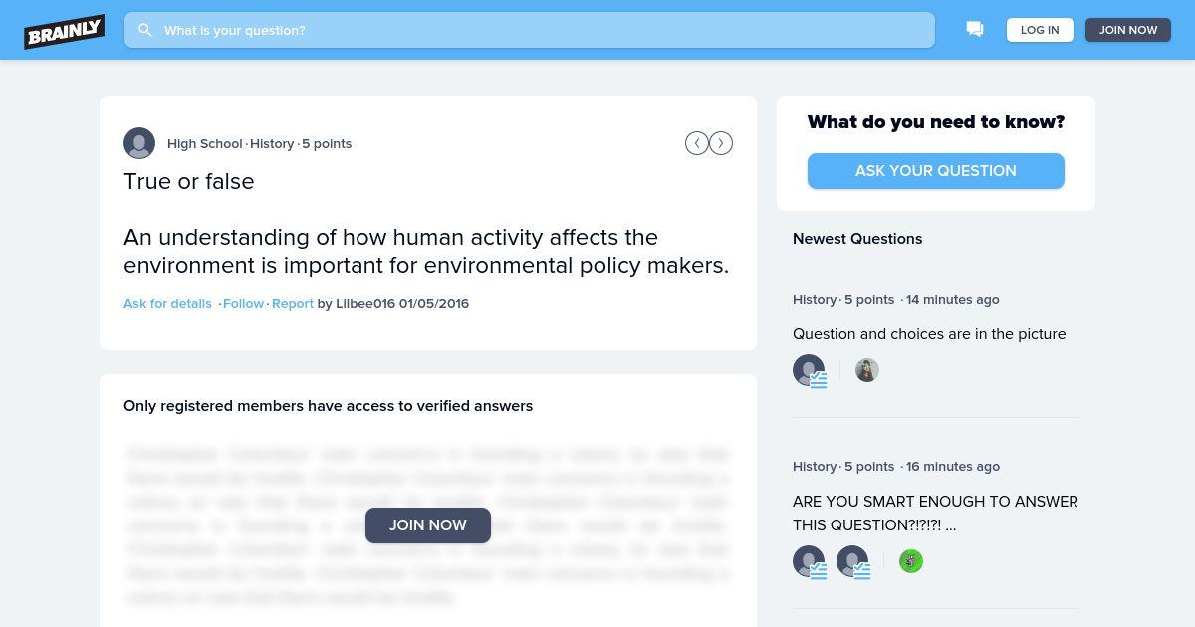Click ASK YOUR QUESTION button
Viewport: 1195px width, 627px height.
(x=936, y=171)
